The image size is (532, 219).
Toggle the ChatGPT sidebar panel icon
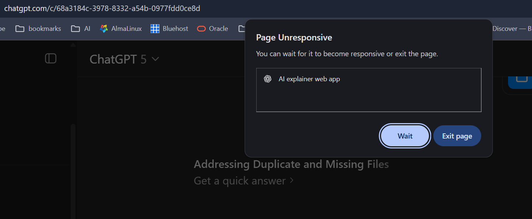51,58
